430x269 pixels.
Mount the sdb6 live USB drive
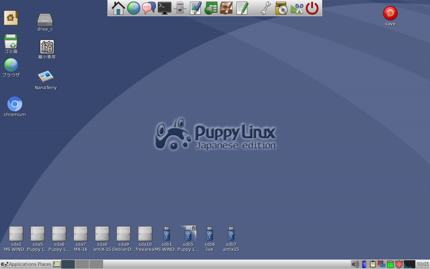point(209,234)
